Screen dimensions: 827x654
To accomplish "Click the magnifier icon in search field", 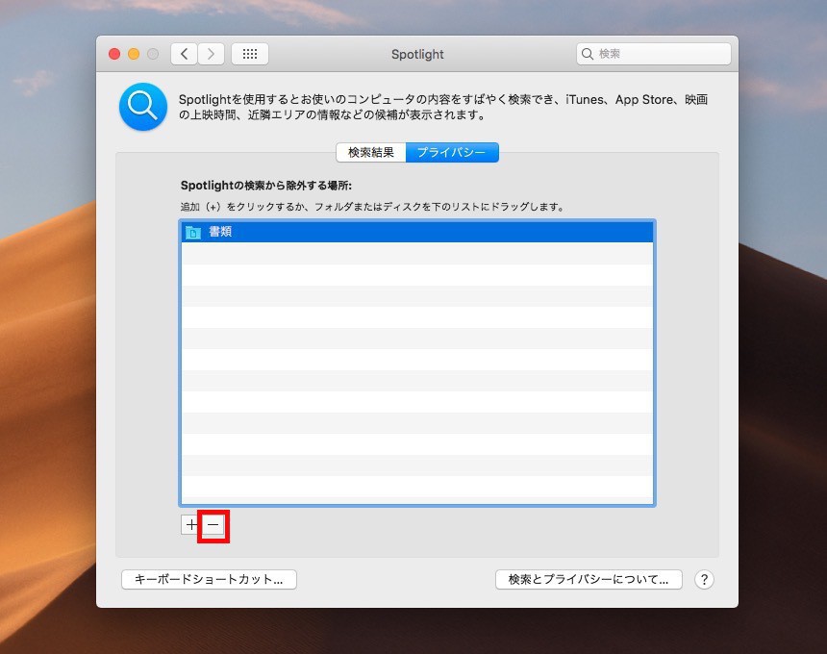I will [587, 54].
